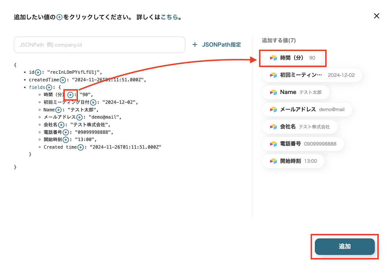Click the 追加する値(7) heading

279,40
